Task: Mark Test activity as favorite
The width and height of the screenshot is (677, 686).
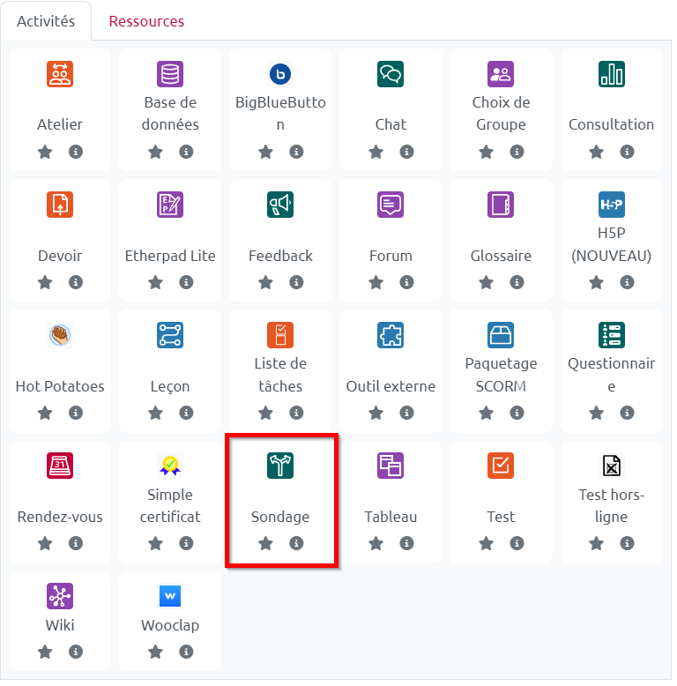Action: 487,543
